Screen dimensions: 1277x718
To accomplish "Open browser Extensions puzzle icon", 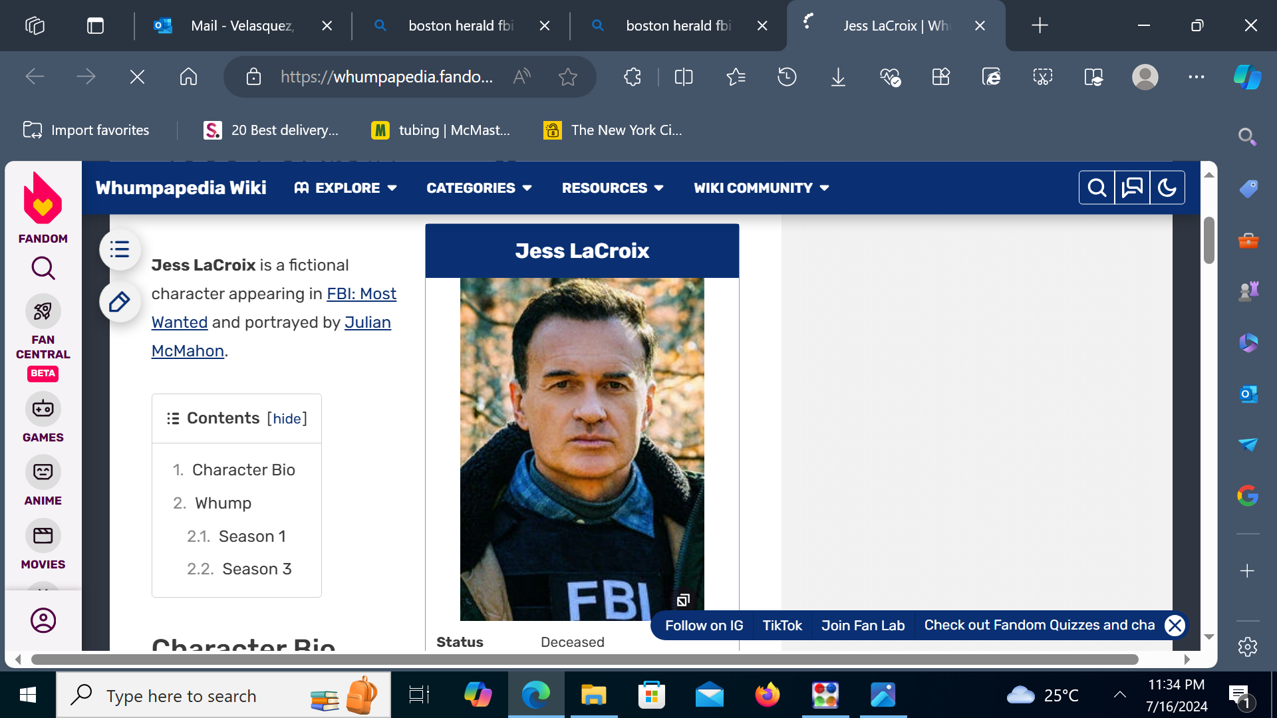I will (x=633, y=77).
